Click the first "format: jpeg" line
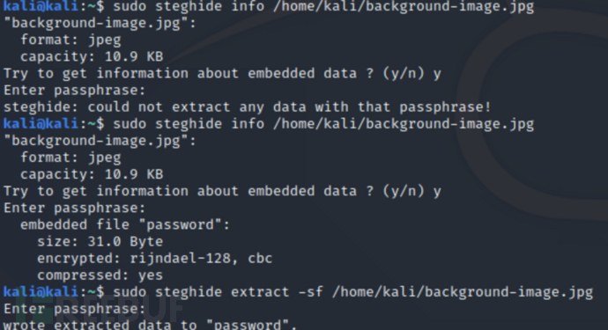Image resolution: width=608 pixels, height=330 pixels. pyautogui.click(x=70, y=40)
